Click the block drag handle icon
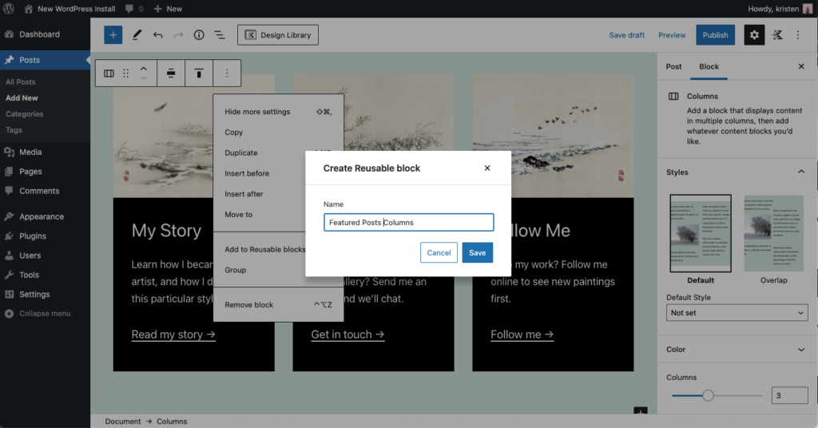The height and width of the screenshot is (428, 818). (x=125, y=73)
